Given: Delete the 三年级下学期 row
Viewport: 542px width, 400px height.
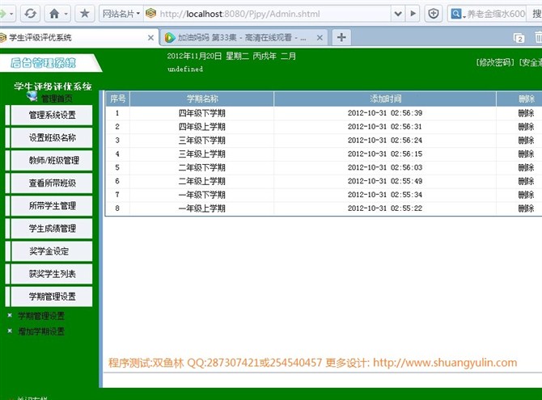Looking at the screenshot, I should click(526, 141).
